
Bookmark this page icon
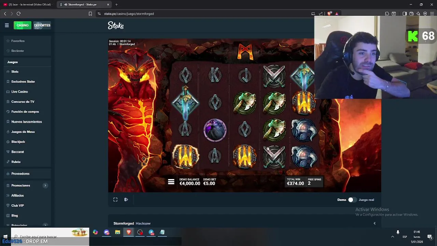click(90, 14)
